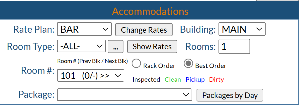Image resolution: width=301 pixels, height=105 pixels.
Task: Click the green Clean status legend
Action: pyautogui.click(x=173, y=79)
